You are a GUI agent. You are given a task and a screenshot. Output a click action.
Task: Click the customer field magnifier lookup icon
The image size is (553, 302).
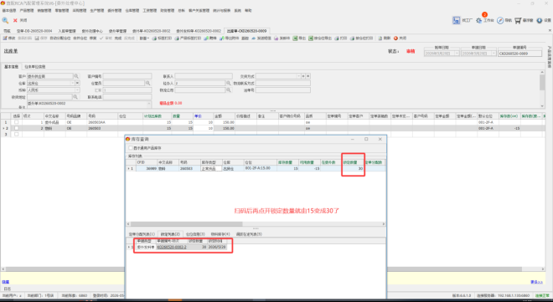(76, 76)
